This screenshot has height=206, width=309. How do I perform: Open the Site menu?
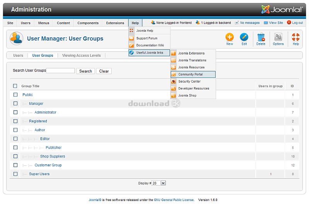(x=10, y=23)
